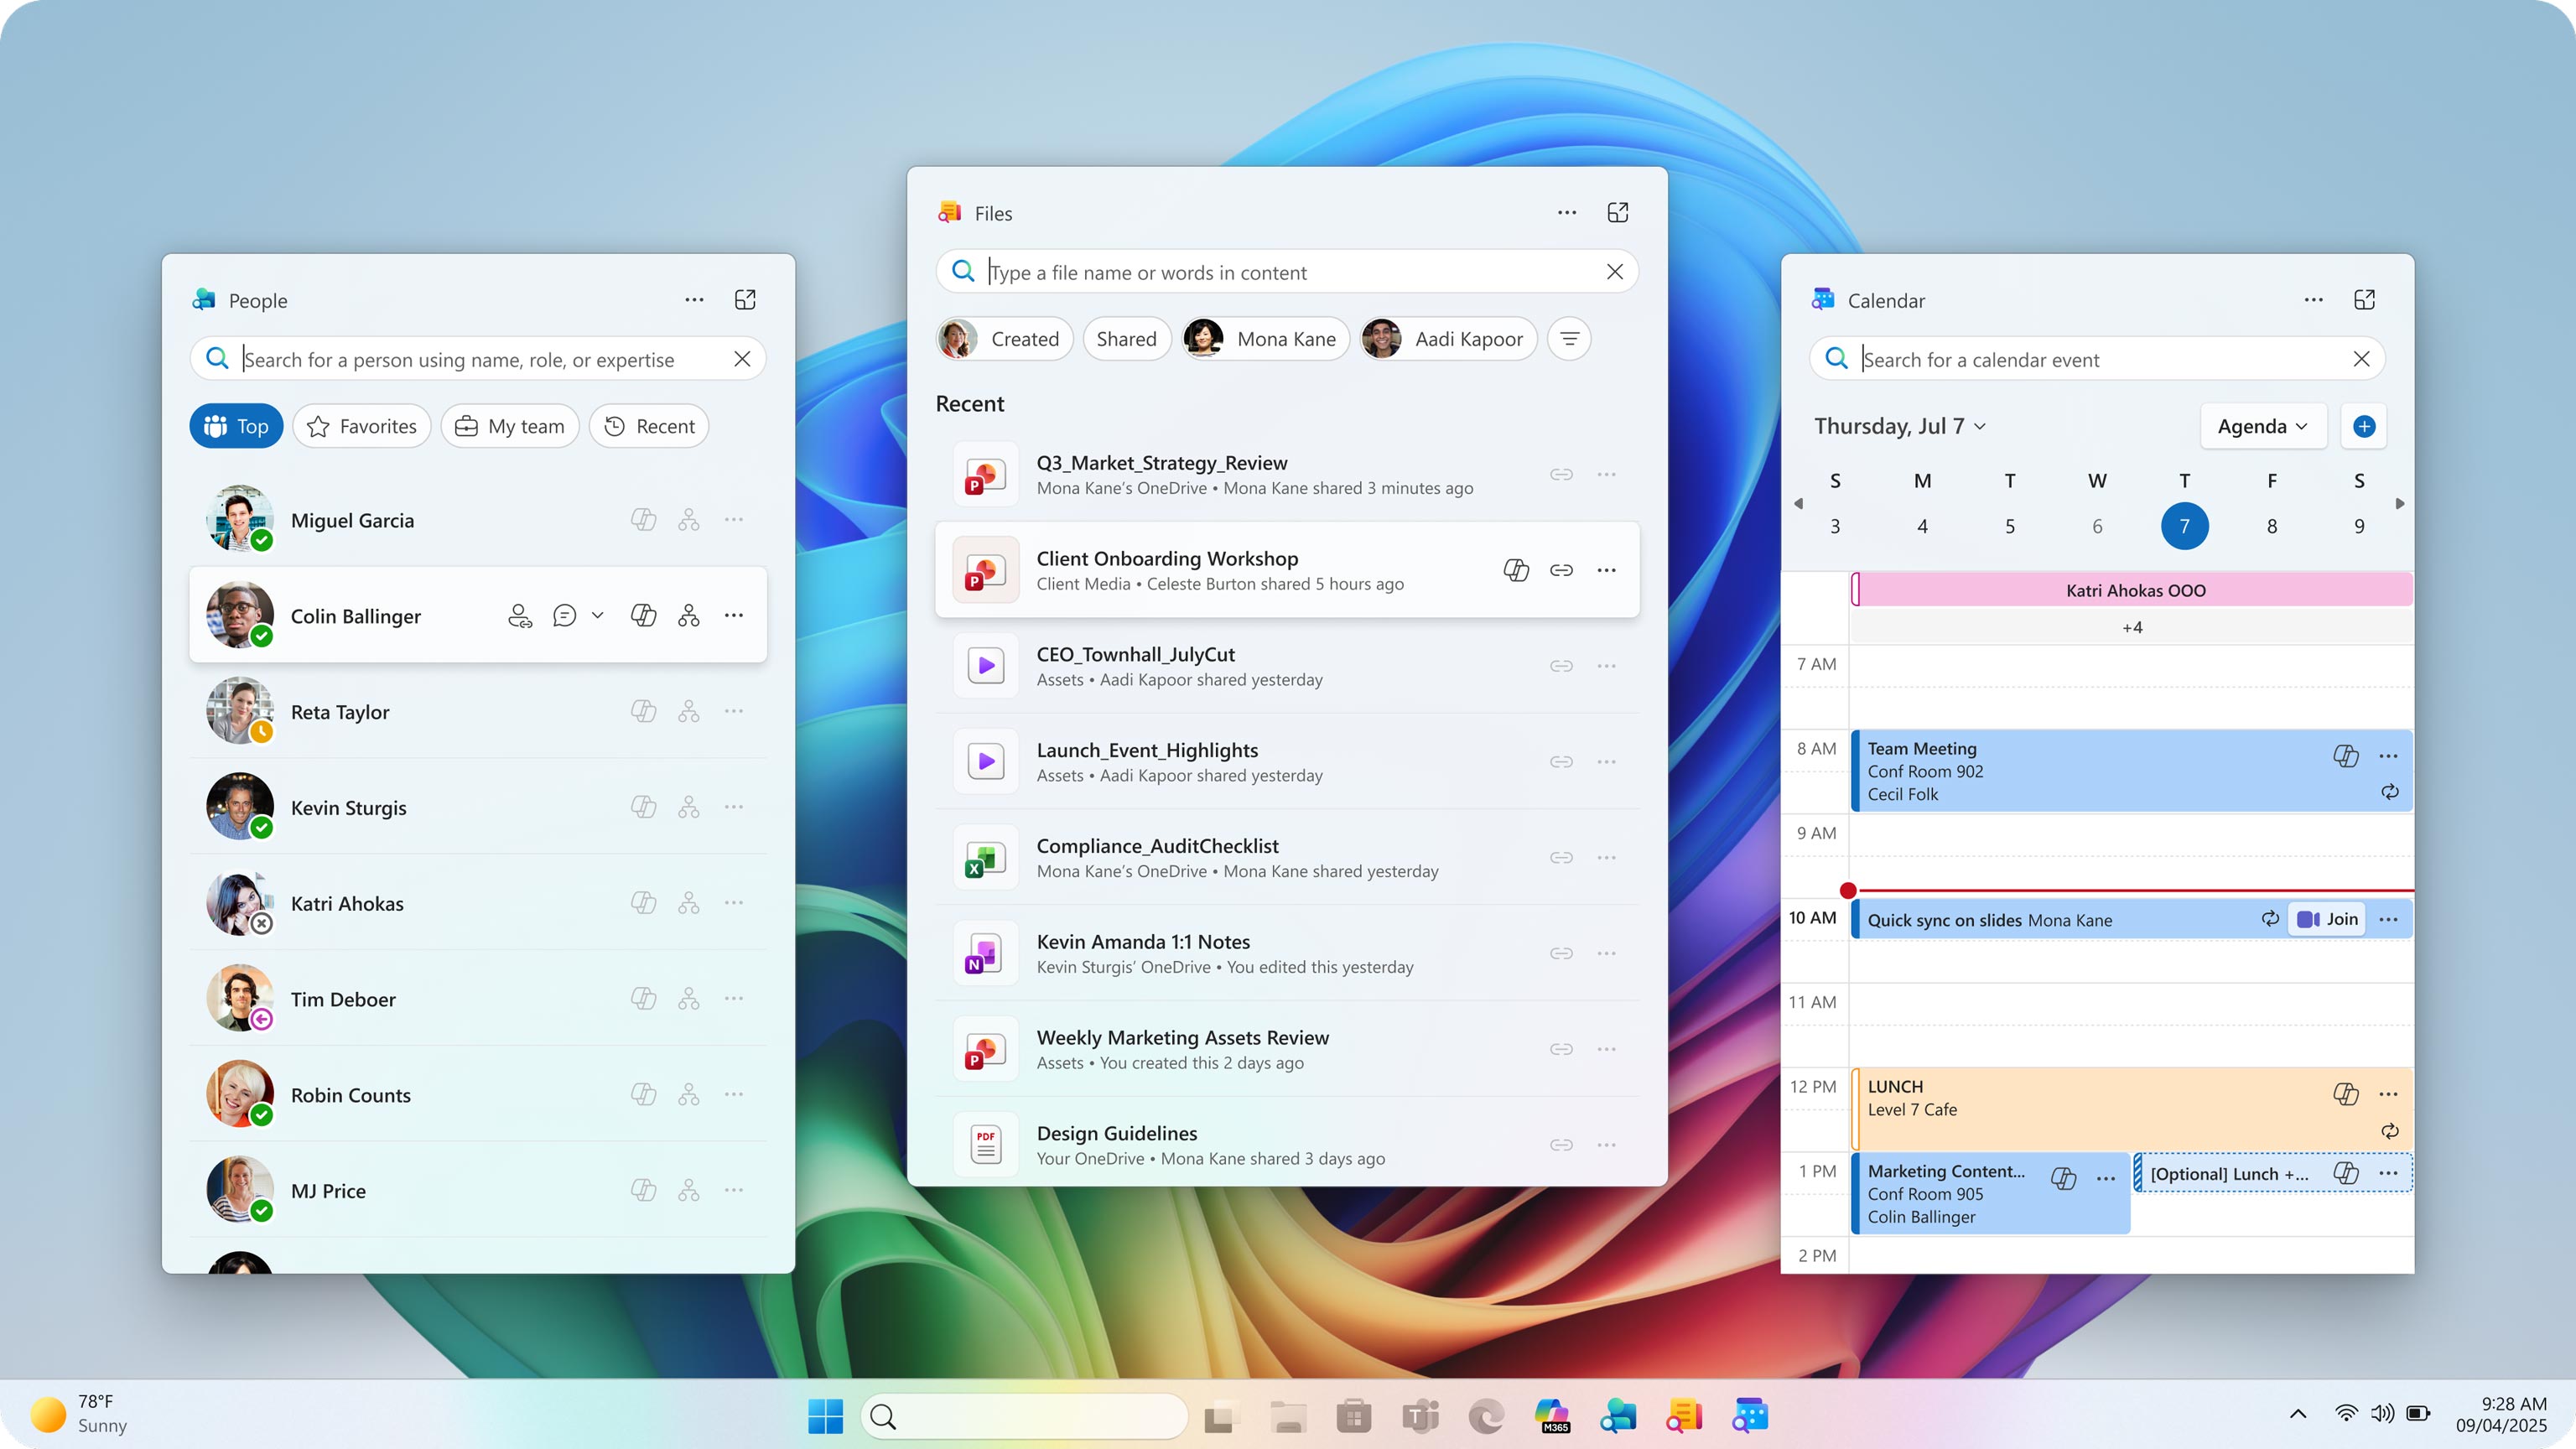Screen dimensions: 2576x1449
Task: Open the Agenda view dropdown
Action: click(2262, 425)
